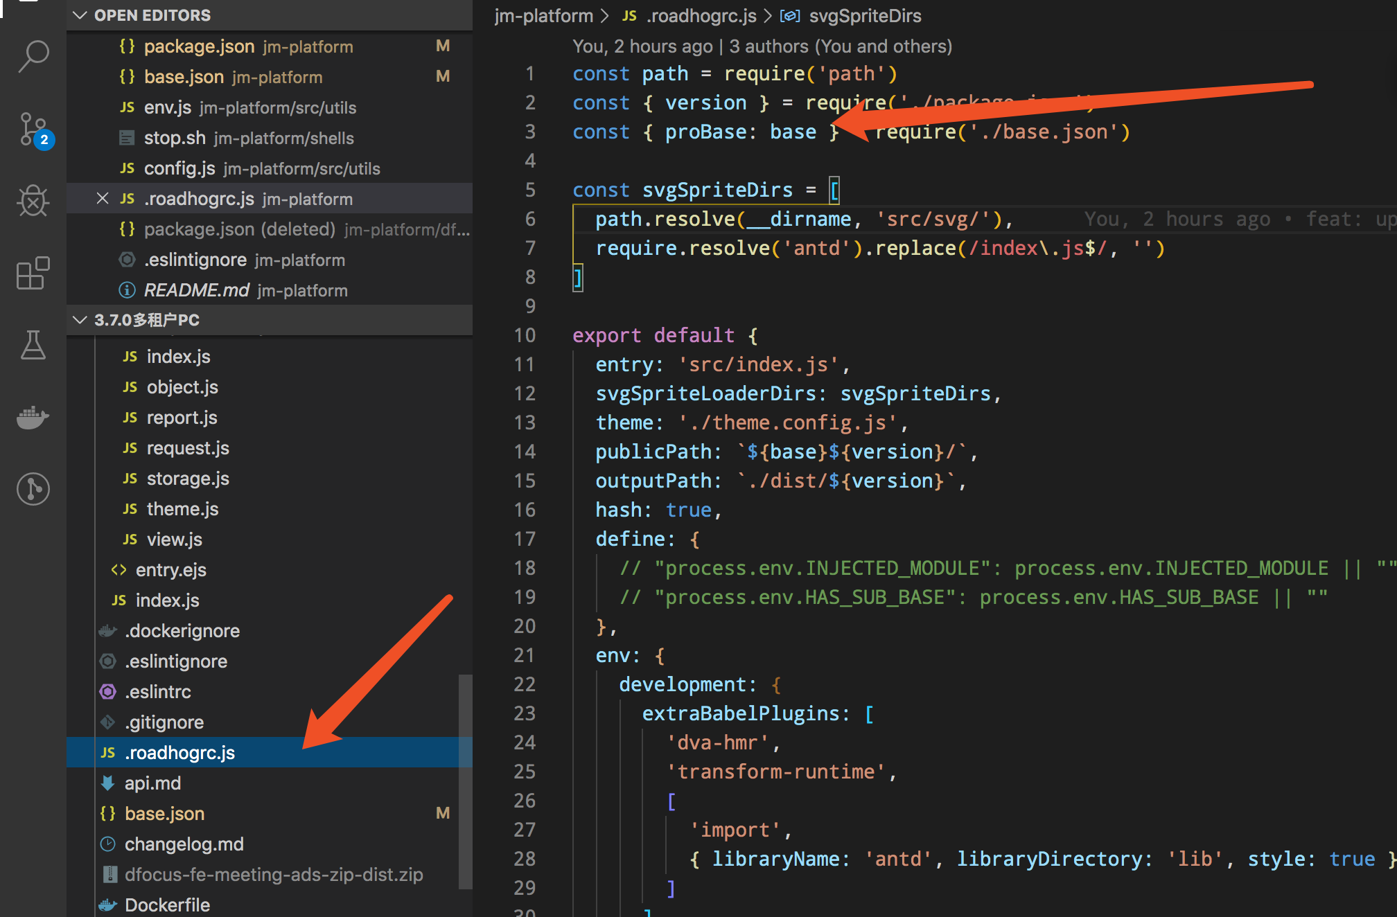Click 'dva-hmr' string on line 24
Screen dimensions: 1397x917
[718, 742]
